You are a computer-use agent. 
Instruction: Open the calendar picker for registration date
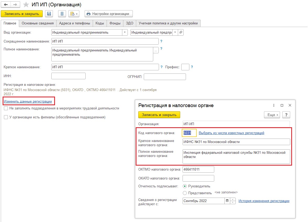click(227, 201)
